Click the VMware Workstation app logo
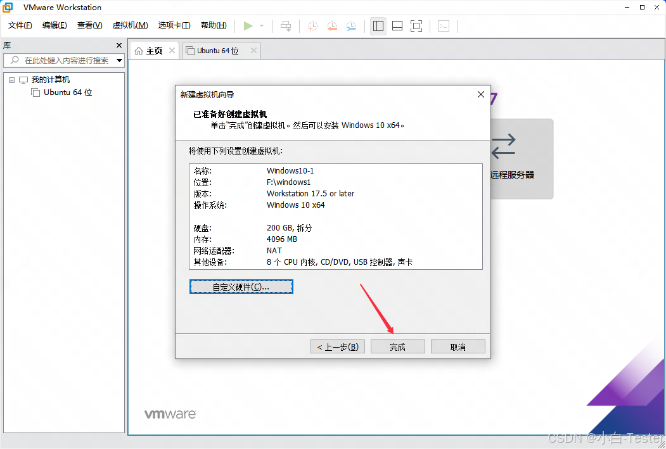The width and height of the screenshot is (666, 449). coord(8,7)
